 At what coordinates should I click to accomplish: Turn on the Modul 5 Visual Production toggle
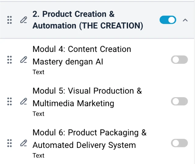[179, 101]
